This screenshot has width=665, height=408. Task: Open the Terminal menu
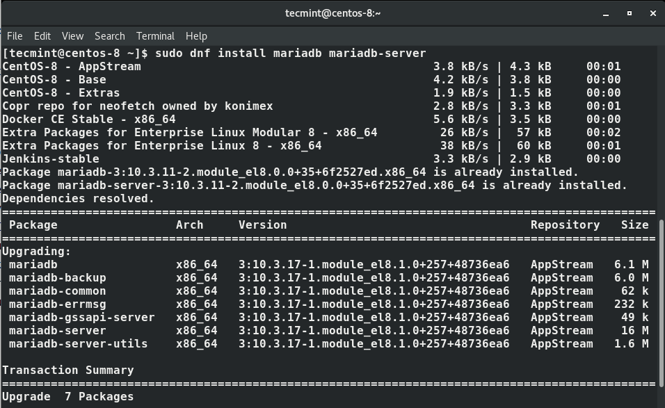(155, 36)
